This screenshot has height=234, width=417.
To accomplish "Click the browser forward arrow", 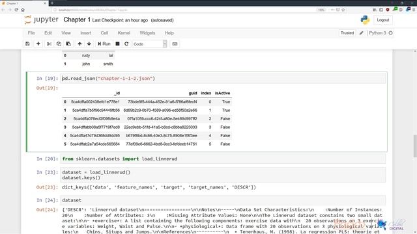I will click(10, 10).
